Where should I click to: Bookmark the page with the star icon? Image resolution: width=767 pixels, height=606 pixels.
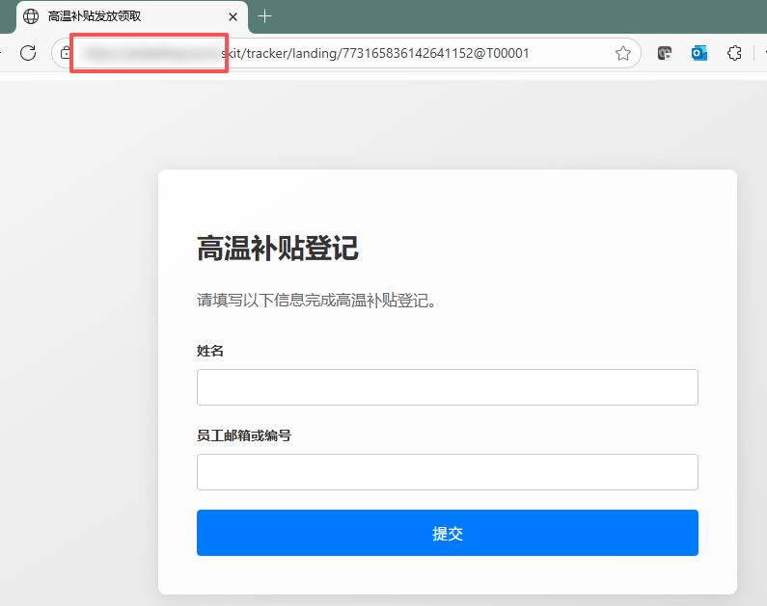click(x=623, y=53)
